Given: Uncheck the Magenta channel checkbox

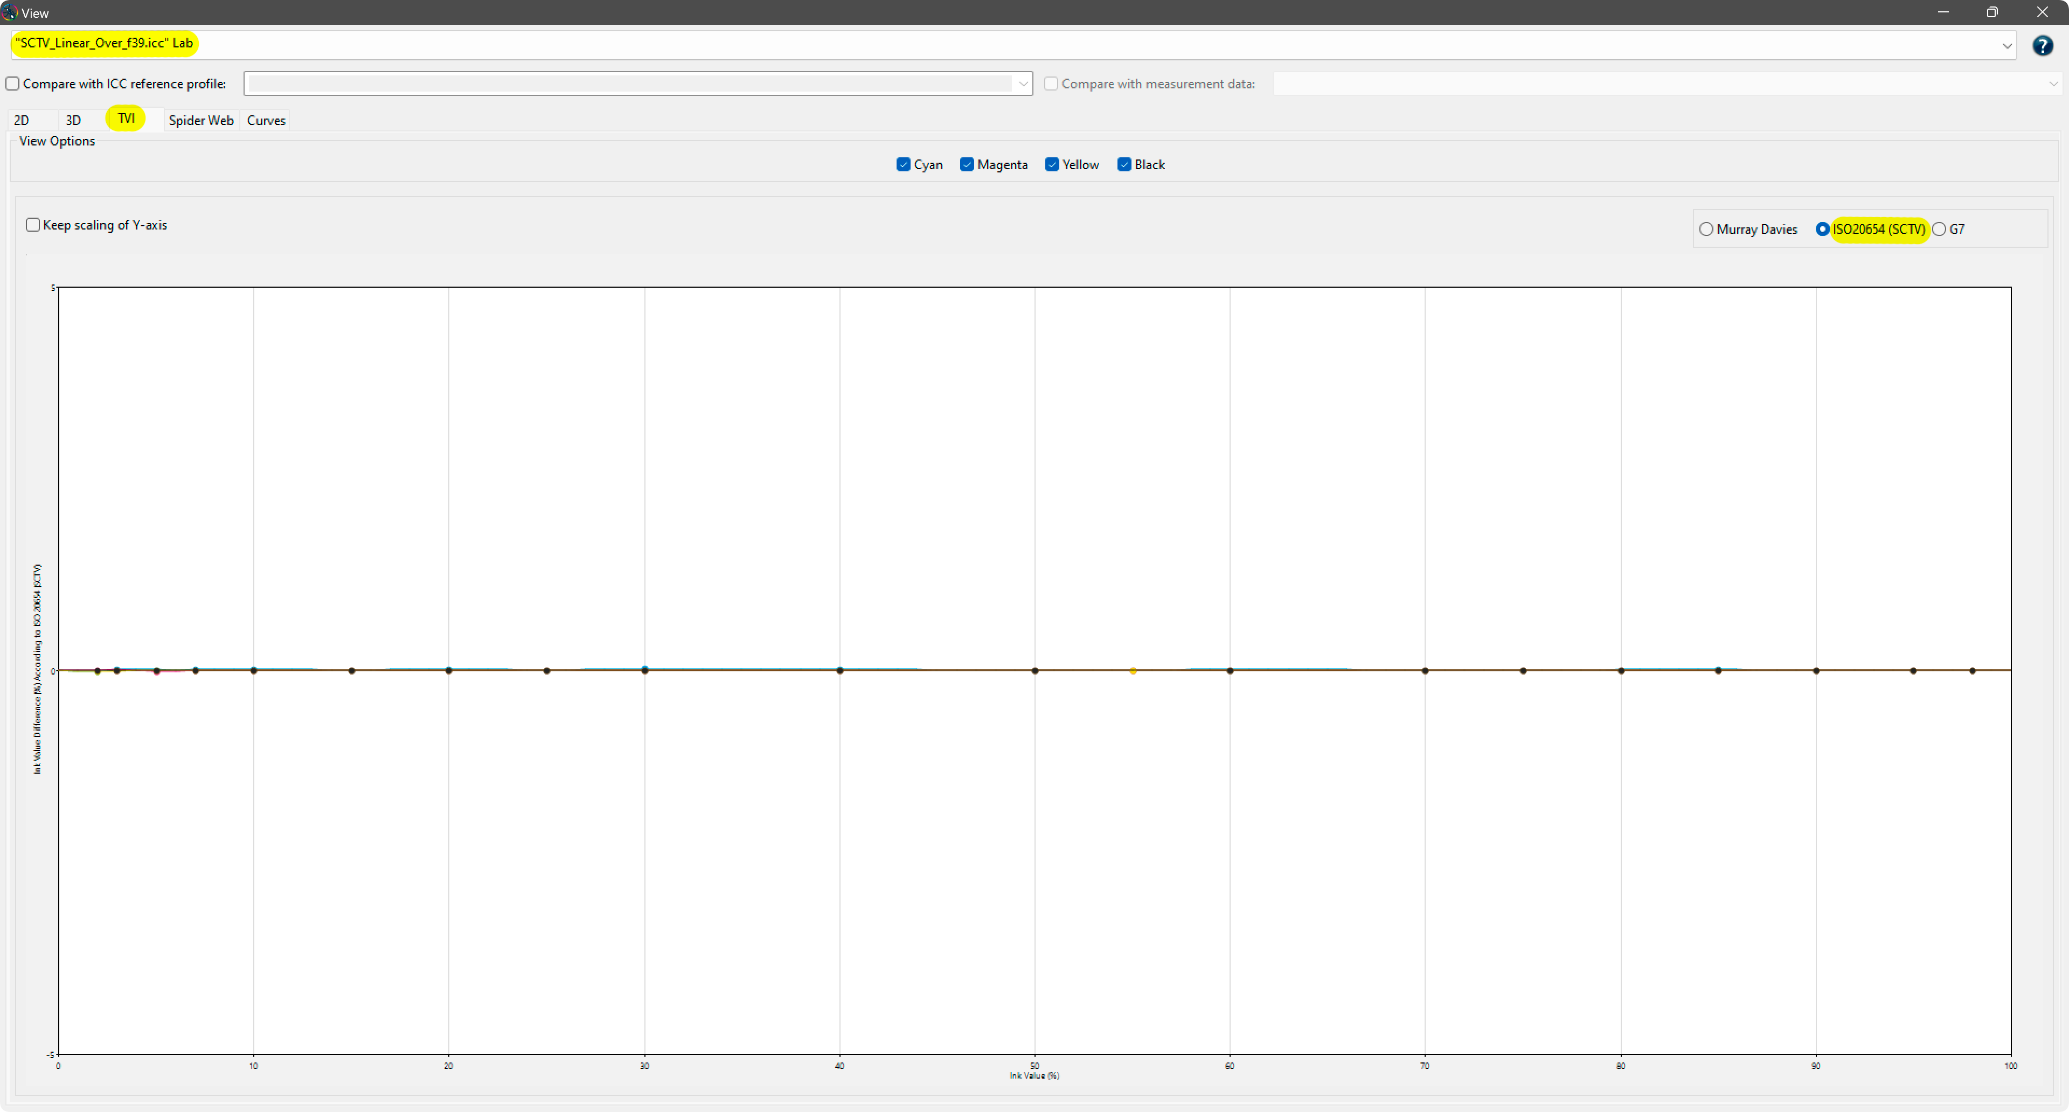Looking at the screenshot, I should coord(967,165).
